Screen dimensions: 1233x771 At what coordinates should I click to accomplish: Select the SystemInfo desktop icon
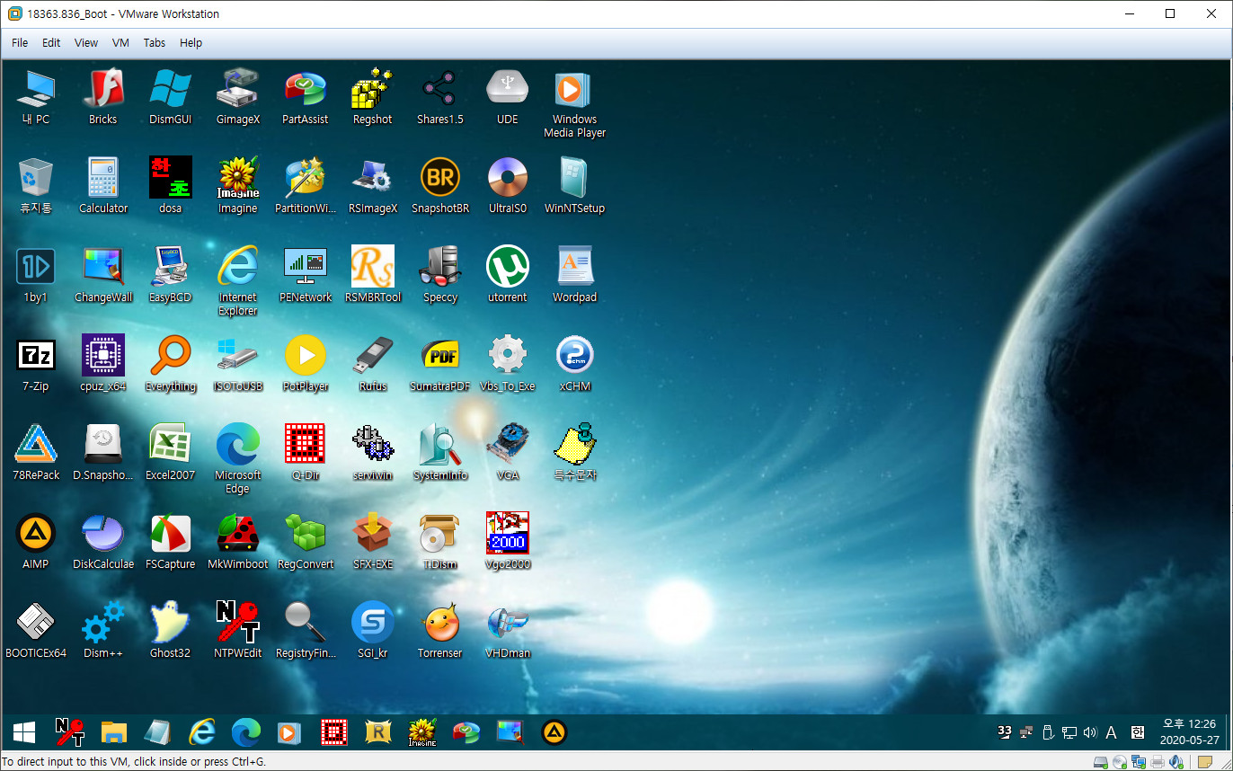tap(440, 453)
